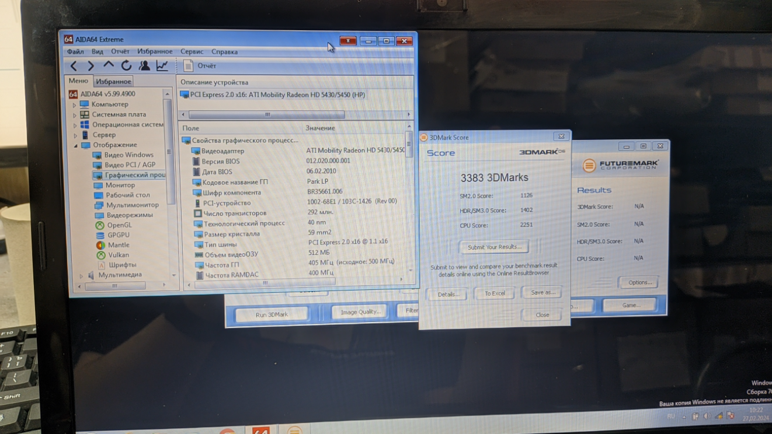
Task: Open the graph benchmark icon in AIDA64 toolbar
Action: [162, 66]
